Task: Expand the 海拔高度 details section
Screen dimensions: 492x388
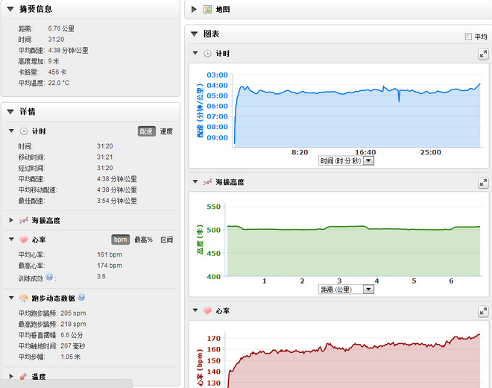Action: click(x=11, y=220)
